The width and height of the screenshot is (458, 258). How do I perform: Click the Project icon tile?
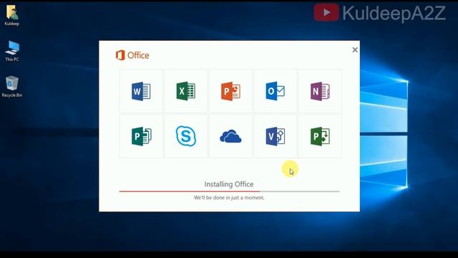coord(320,136)
